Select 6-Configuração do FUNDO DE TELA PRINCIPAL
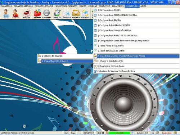Viewport: 180px width, 135px height. point(136,36)
